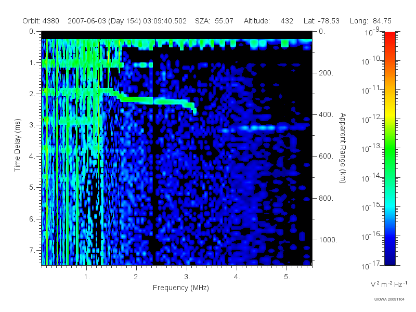This screenshot has height=312, width=416.
Task: Click the 'Long: 84.75' text
Action: [x=371, y=21]
